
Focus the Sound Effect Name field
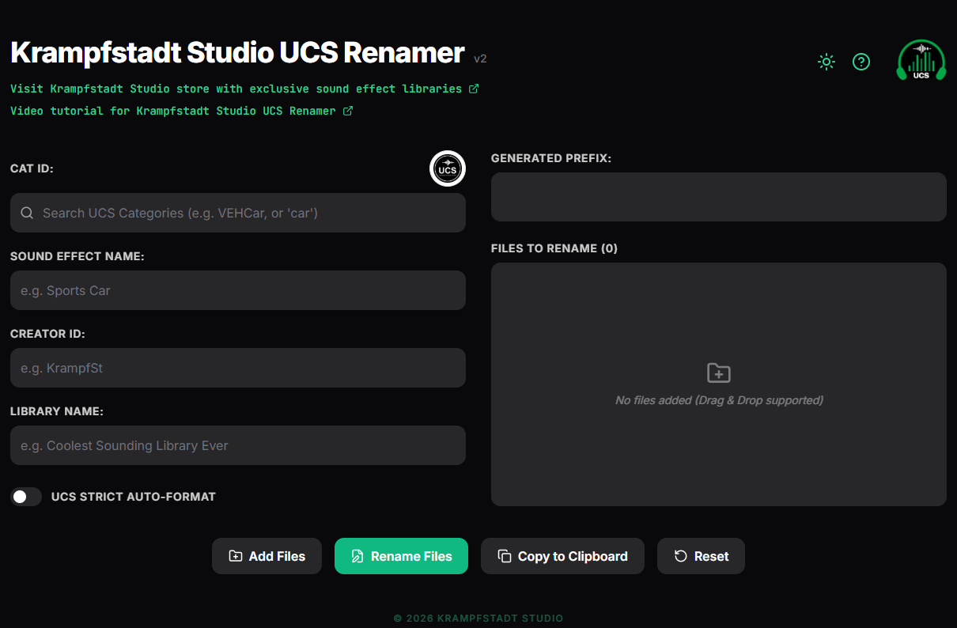tap(237, 290)
